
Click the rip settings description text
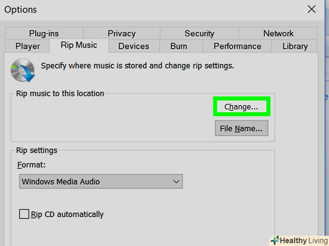click(137, 66)
